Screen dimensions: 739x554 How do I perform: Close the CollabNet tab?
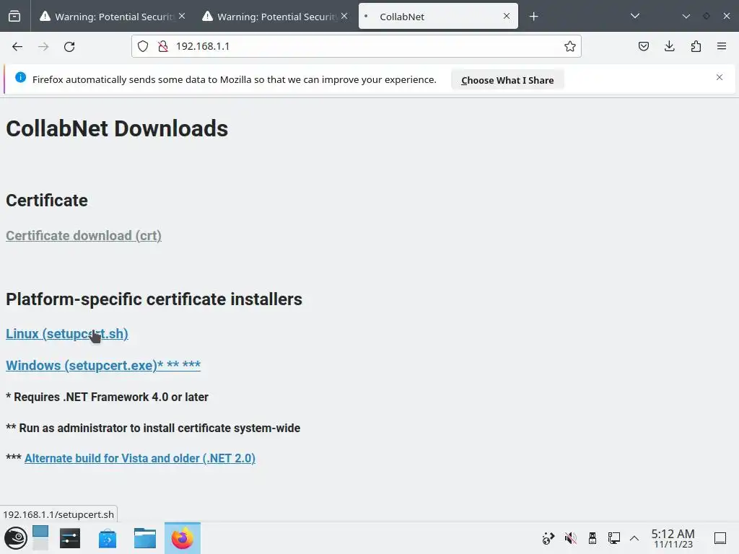pyautogui.click(x=507, y=16)
